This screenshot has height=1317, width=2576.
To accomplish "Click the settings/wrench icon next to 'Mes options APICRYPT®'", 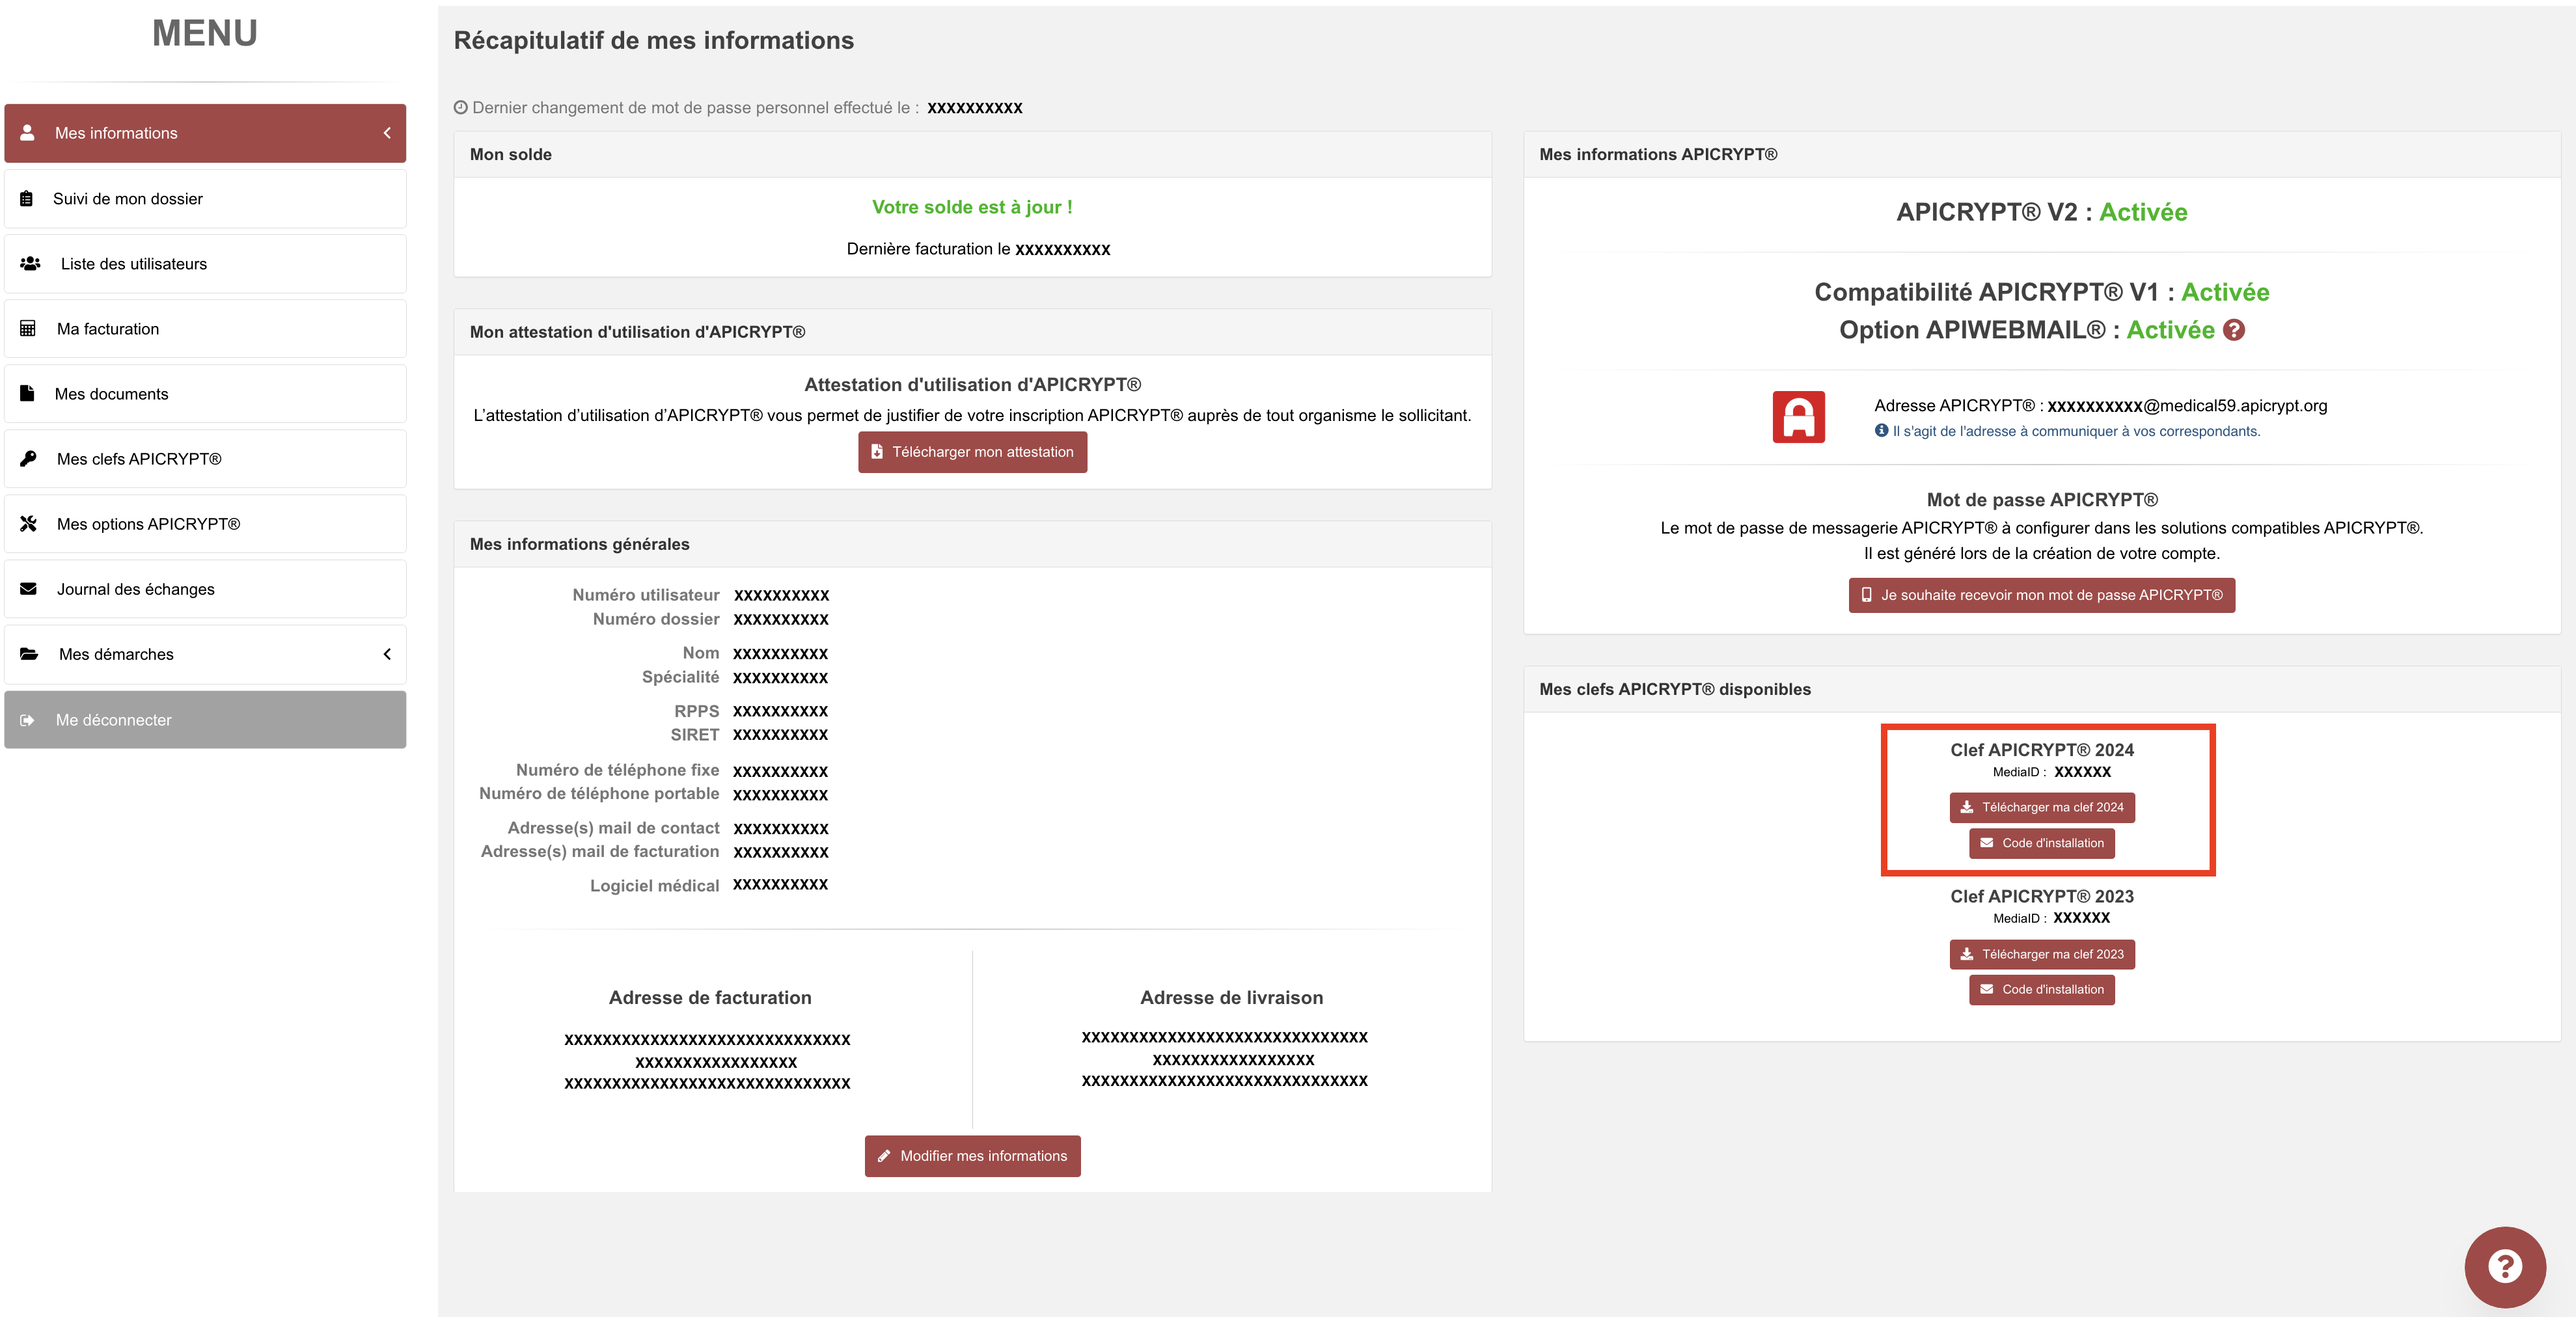I will pyautogui.click(x=30, y=523).
